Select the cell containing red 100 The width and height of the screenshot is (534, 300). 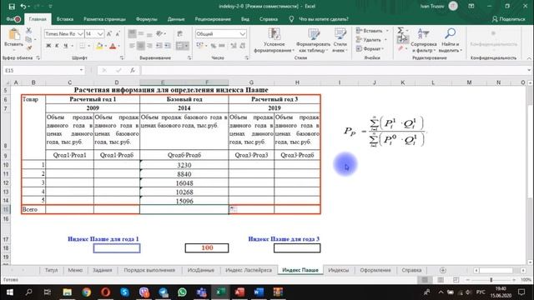(207, 248)
